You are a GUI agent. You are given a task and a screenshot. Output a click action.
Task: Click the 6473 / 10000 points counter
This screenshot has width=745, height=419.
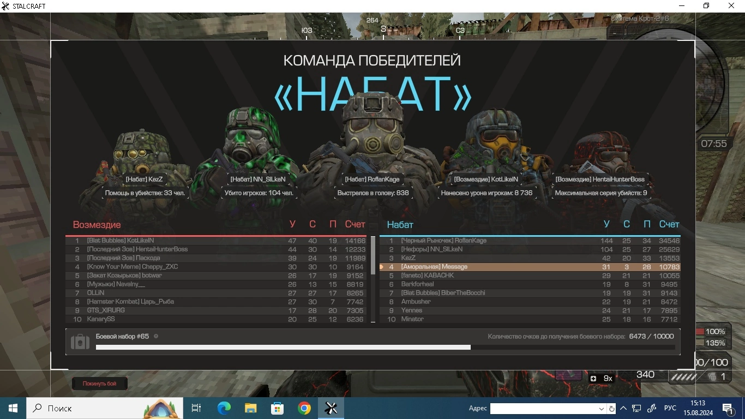[x=651, y=337]
